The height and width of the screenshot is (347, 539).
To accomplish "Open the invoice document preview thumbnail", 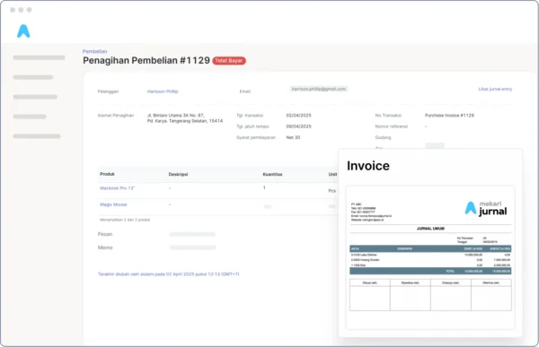I will pyautogui.click(x=430, y=257).
